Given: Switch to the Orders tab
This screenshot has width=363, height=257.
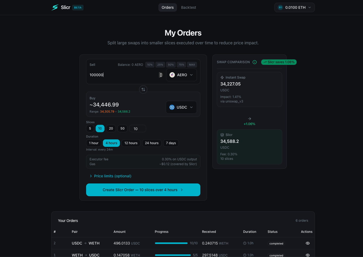Looking at the screenshot, I should [x=168, y=7].
